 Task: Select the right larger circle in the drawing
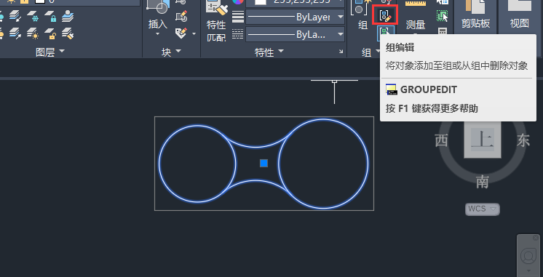click(323, 164)
